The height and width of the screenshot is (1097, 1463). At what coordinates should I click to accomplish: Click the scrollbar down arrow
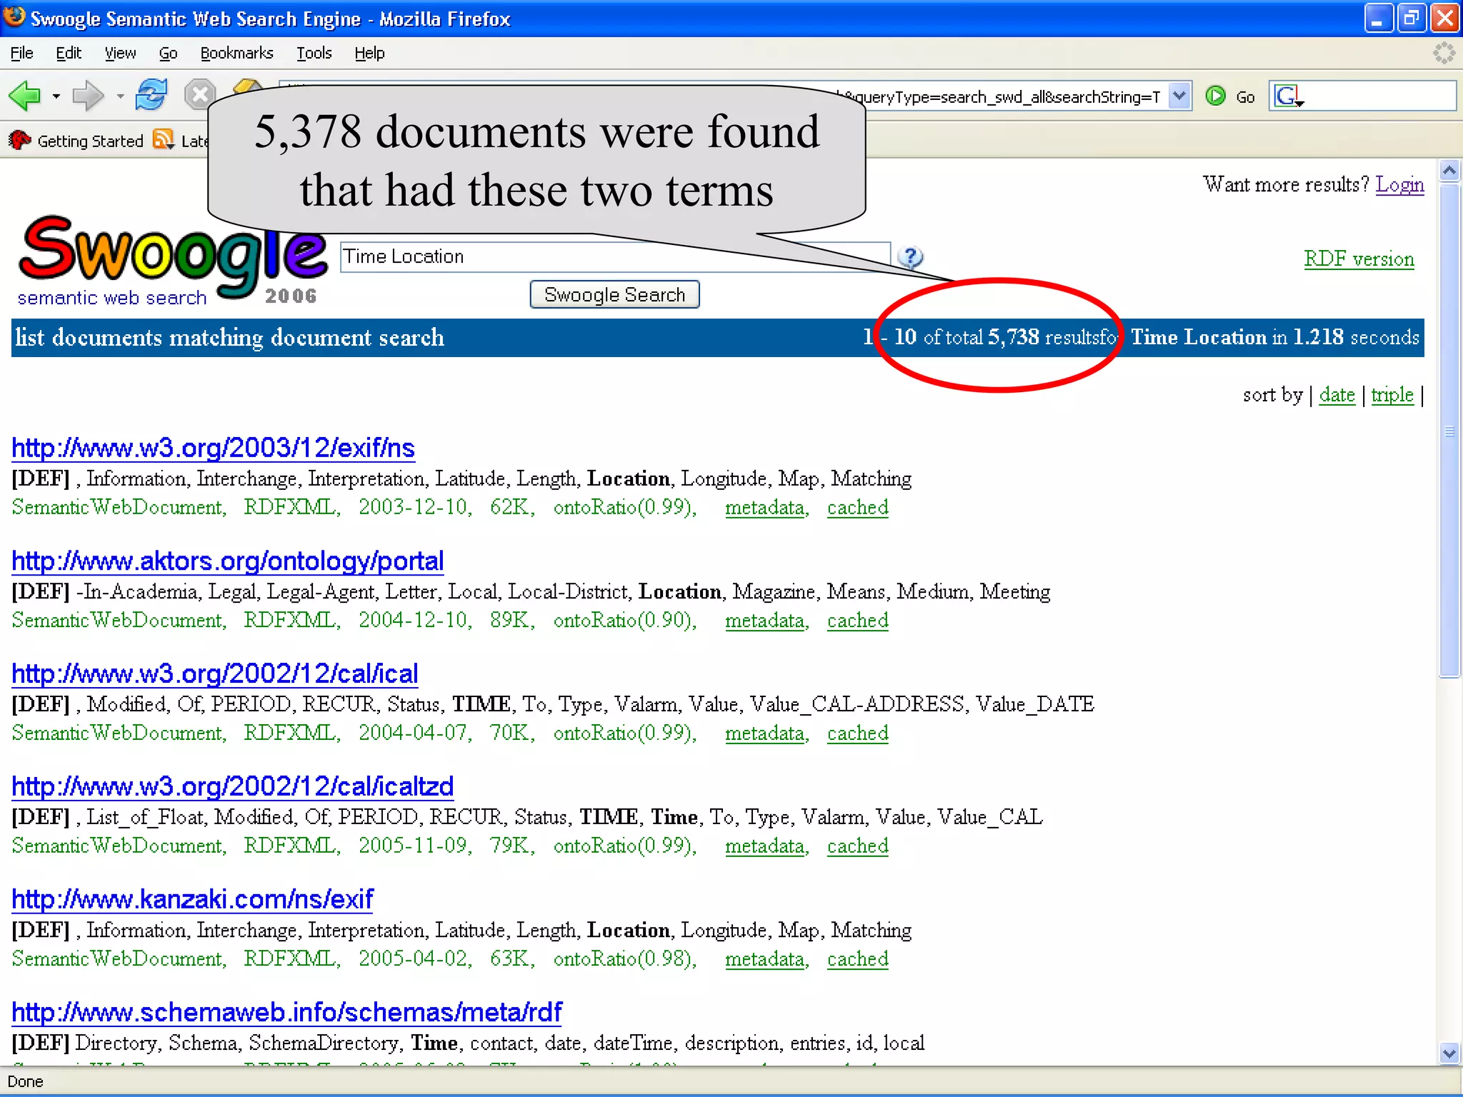[1449, 1053]
